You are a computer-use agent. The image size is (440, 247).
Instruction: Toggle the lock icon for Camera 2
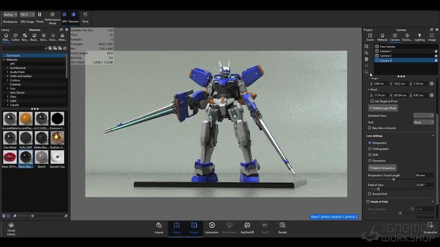[x=436, y=56]
